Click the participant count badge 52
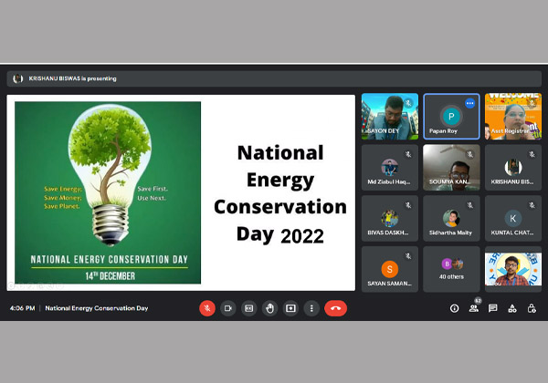Screen dimensions: 548x383 click(x=478, y=300)
